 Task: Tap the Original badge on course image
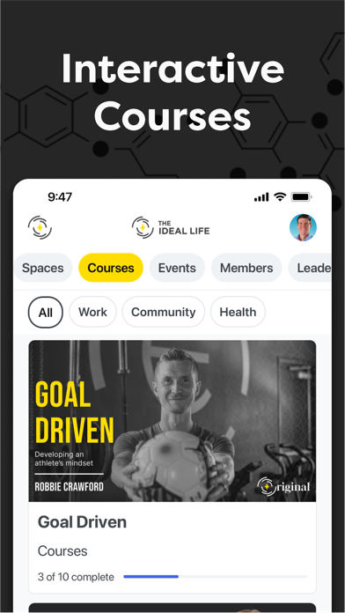coord(283,487)
